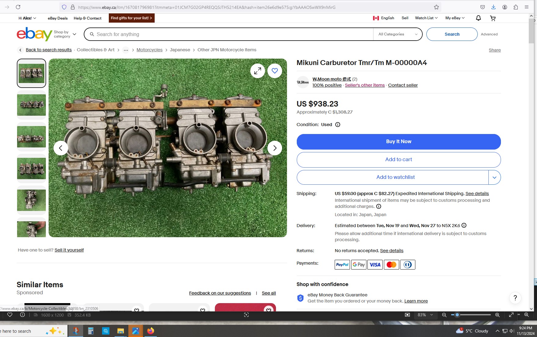This screenshot has width=537, height=337.
Task: Open the My eBay menu
Action: (454, 18)
